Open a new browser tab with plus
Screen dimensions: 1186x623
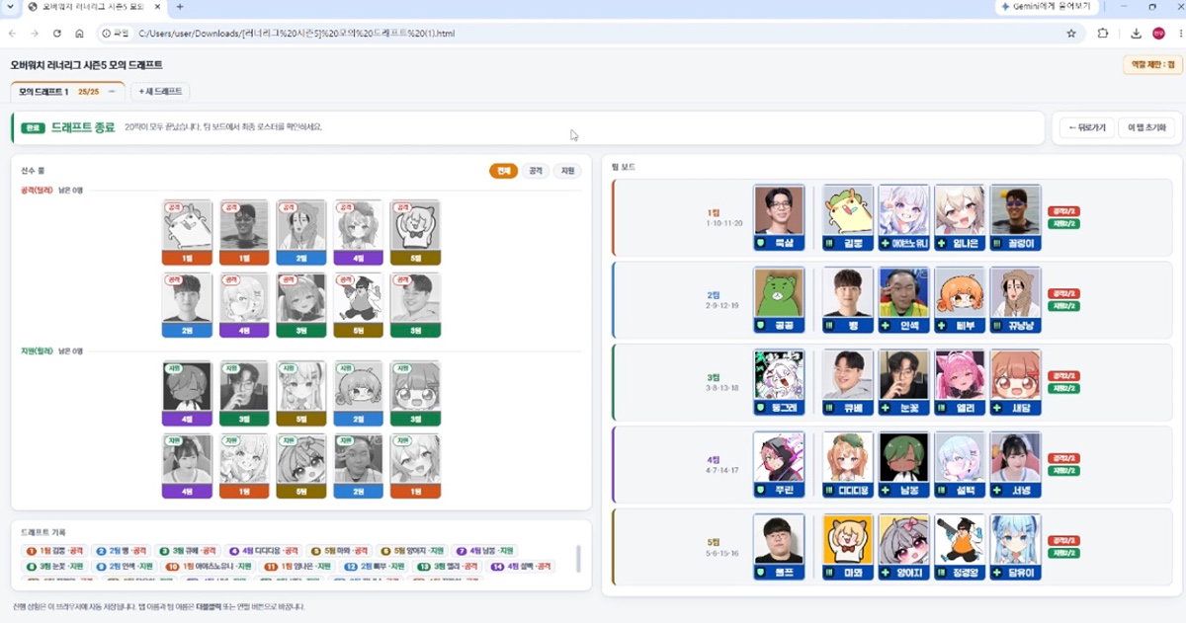pos(179,7)
